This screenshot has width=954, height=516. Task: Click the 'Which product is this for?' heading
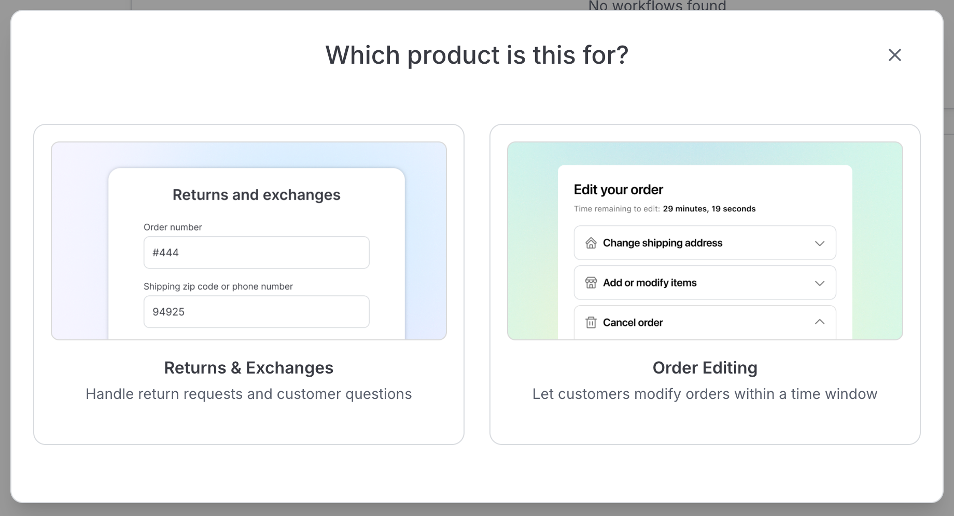tap(476, 55)
